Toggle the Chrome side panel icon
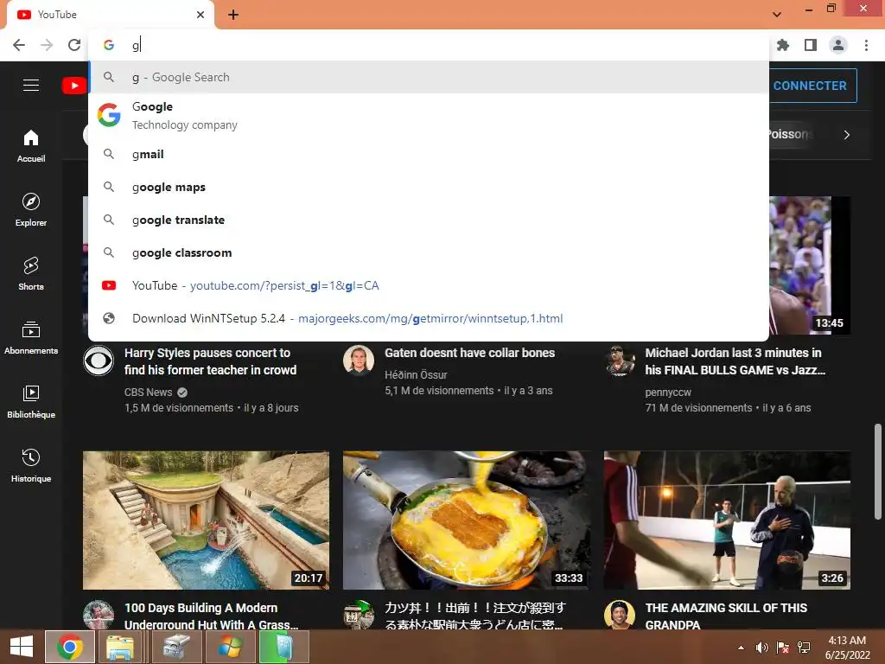Image resolution: width=885 pixels, height=664 pixels. click(811, 45)
